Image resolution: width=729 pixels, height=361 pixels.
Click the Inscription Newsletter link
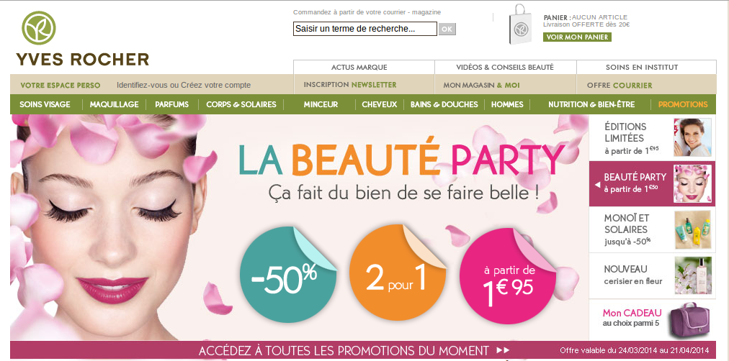(x=350, y=85)
